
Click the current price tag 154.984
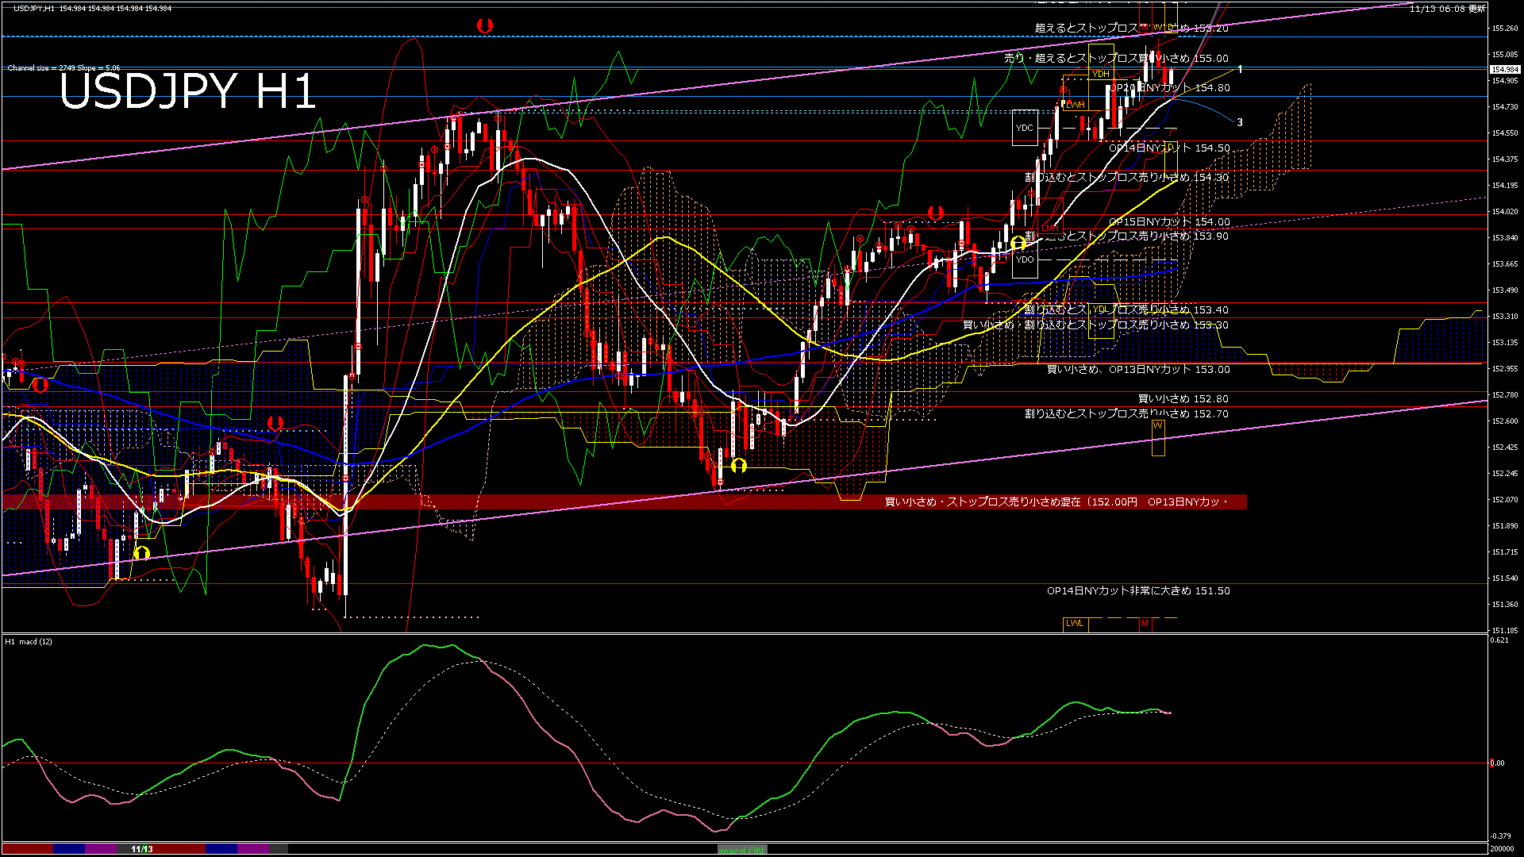click(x=1504, y=70)
